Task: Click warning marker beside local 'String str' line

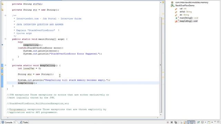Action: tap(2, 74)
